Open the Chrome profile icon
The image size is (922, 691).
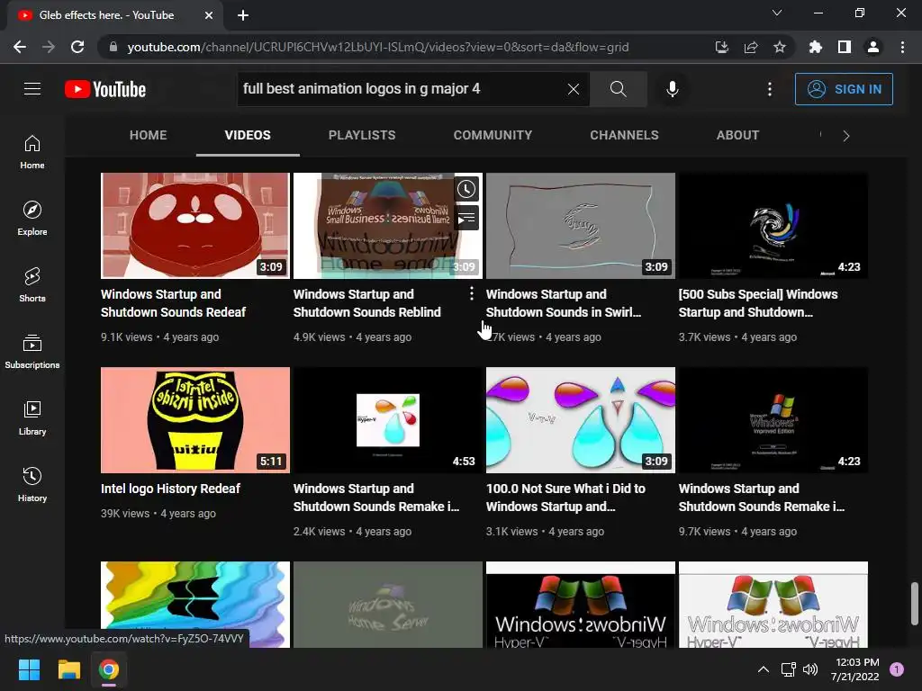(873, 47)
